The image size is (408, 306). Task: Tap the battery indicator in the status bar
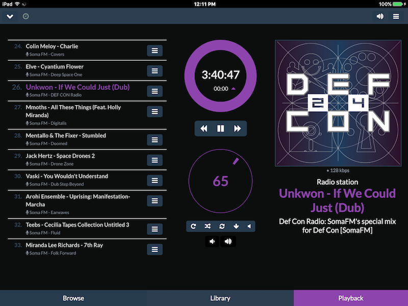click(399, 4)
